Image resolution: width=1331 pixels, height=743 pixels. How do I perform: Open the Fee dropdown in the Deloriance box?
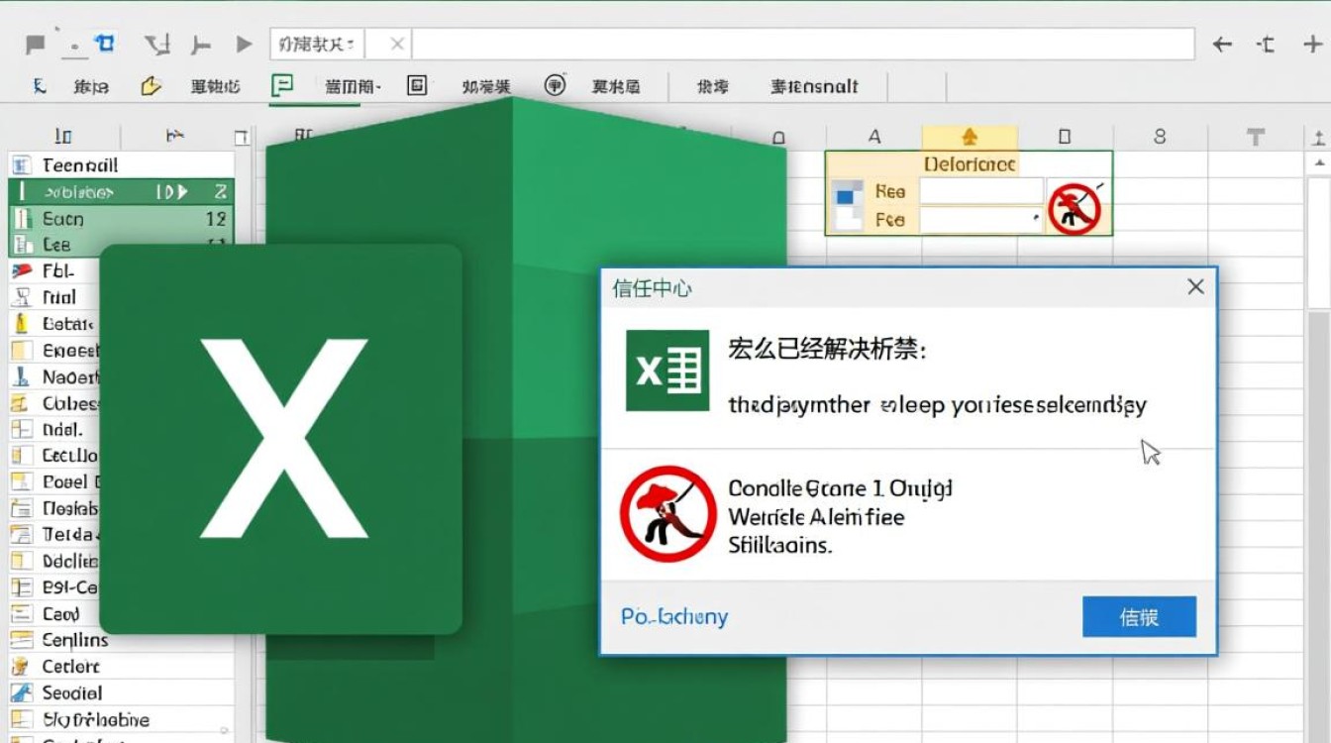tap(1036, 218)
